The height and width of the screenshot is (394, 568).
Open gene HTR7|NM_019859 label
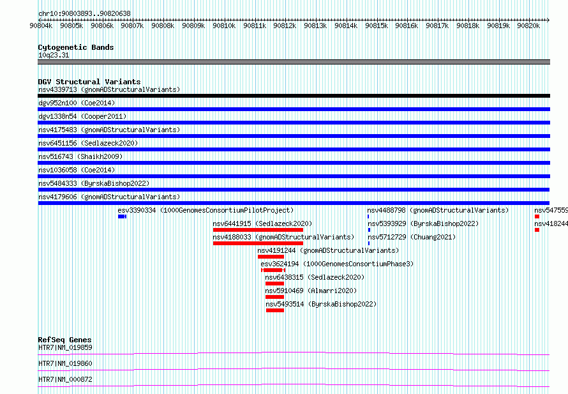tap(65, 347)
